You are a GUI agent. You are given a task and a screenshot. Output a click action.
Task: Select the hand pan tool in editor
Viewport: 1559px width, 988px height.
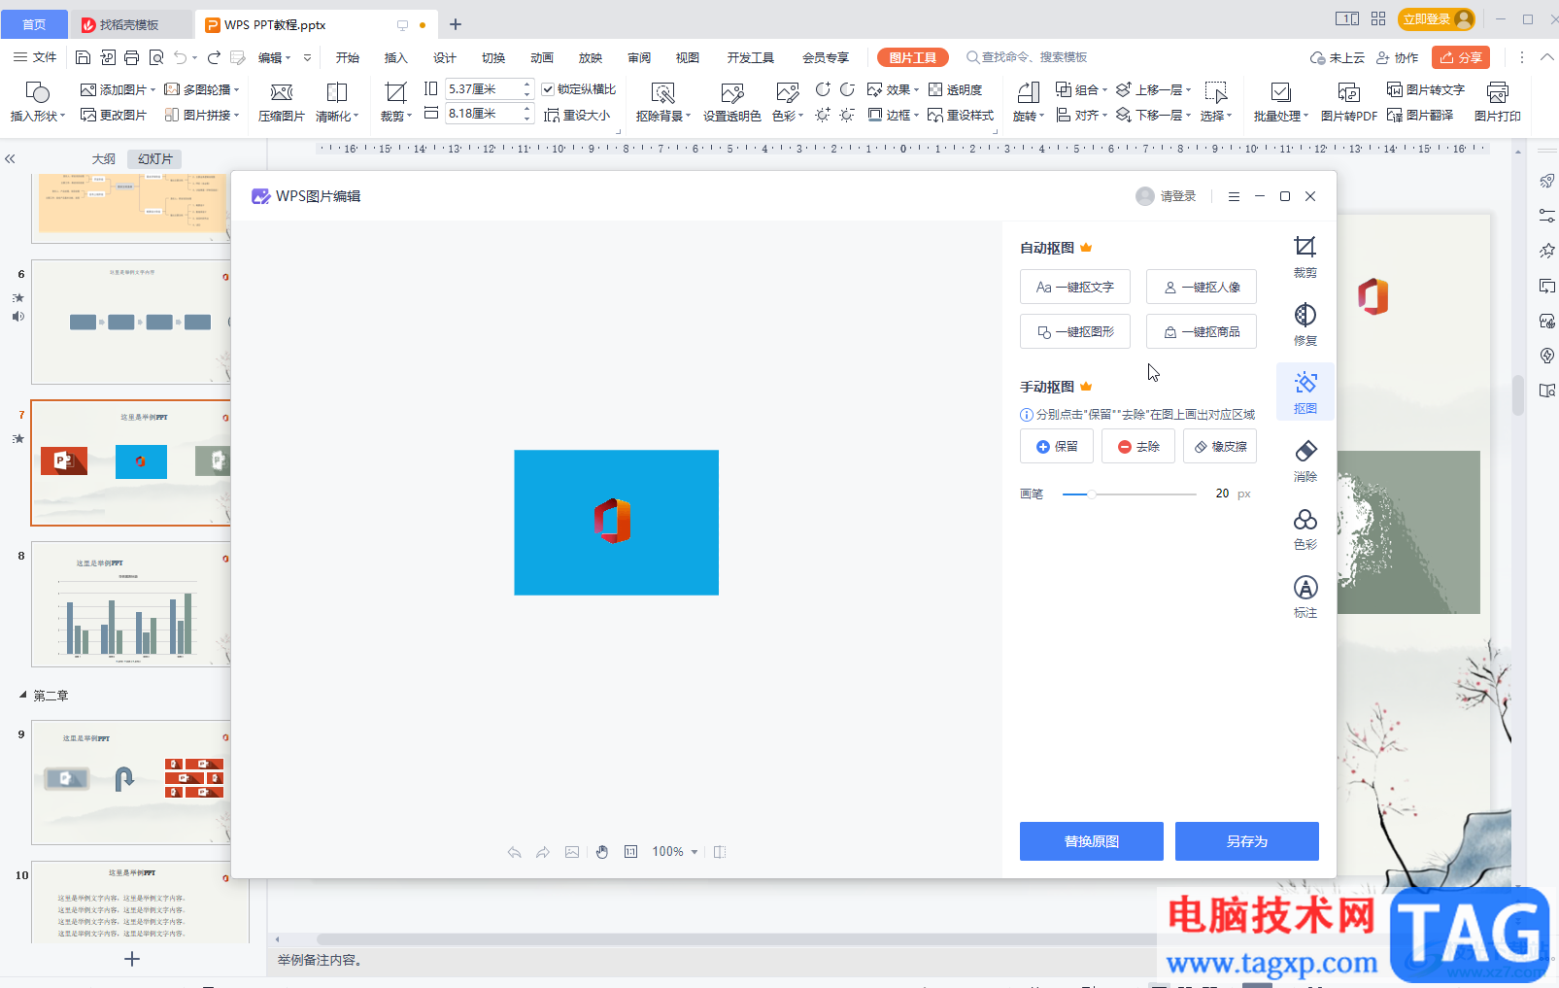click(x=602, y=852)
